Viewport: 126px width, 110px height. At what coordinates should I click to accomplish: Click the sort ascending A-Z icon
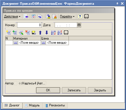point(53,33)
